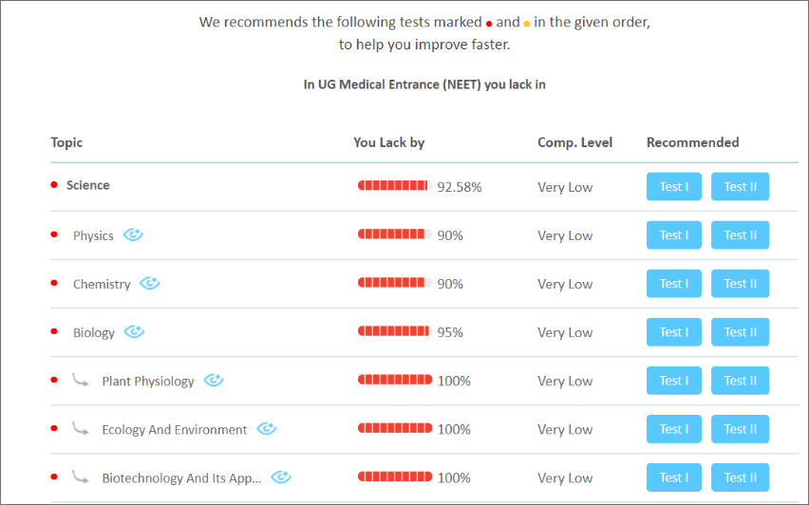Screen dimensions: 809x505
Task: Select the Biology topic name
Action: (94, 333)
